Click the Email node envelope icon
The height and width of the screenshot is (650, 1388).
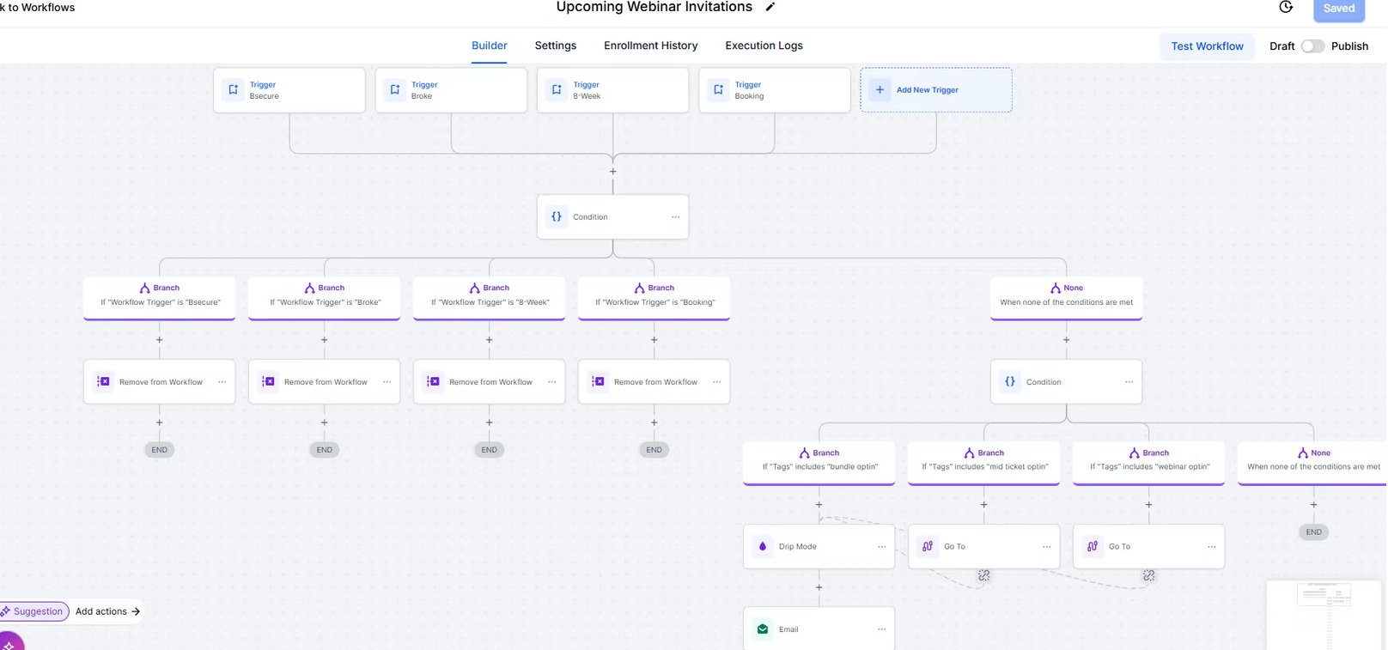763,629
